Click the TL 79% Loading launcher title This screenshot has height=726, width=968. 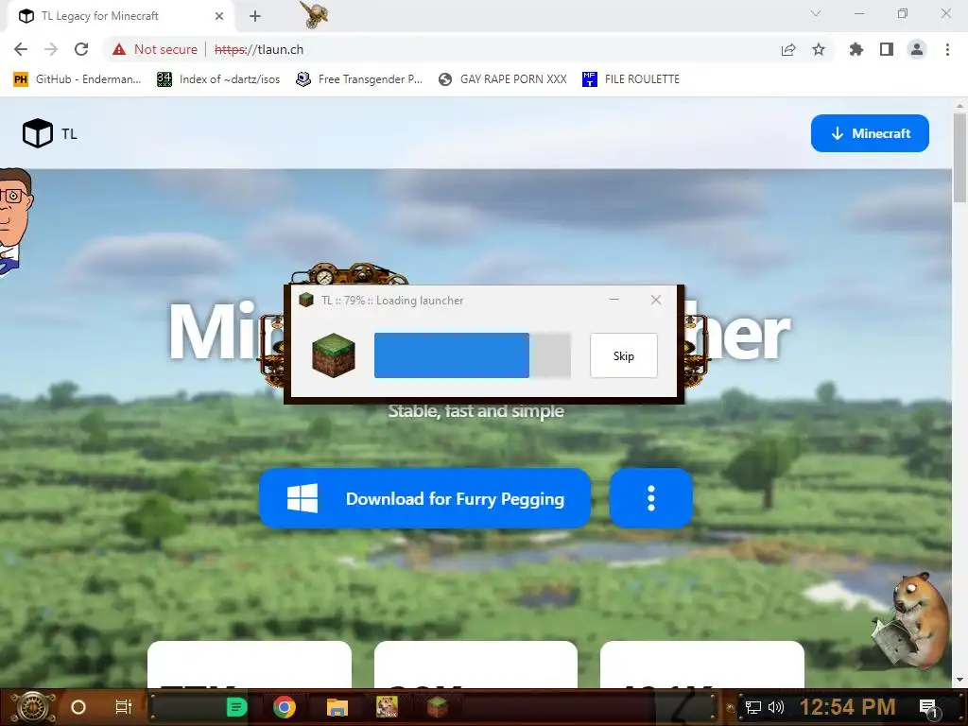(392, 301)
